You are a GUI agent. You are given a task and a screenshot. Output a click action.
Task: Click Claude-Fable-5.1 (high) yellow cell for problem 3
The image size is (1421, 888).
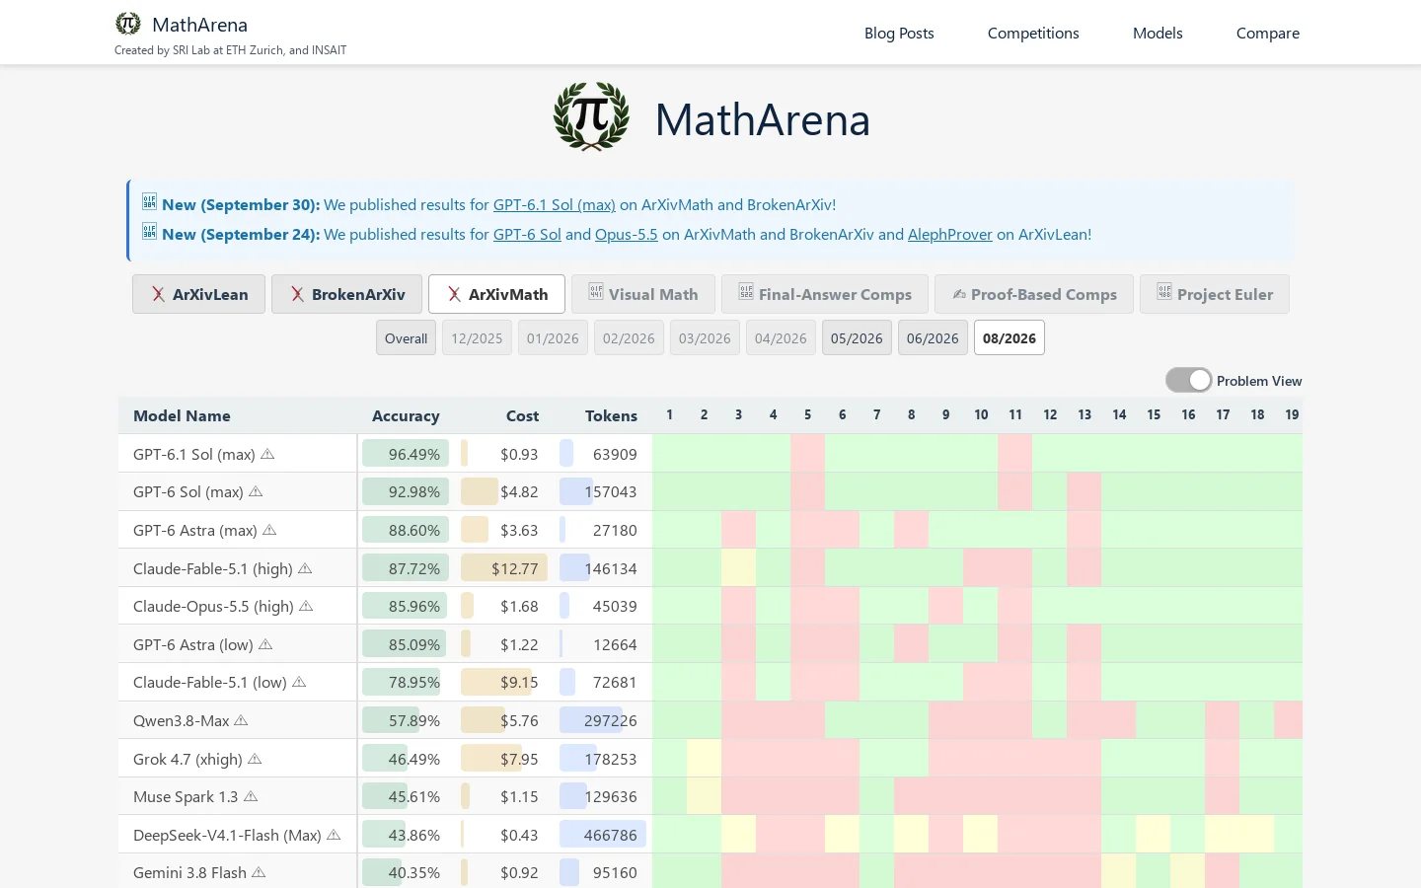click(x=738, y=568)
